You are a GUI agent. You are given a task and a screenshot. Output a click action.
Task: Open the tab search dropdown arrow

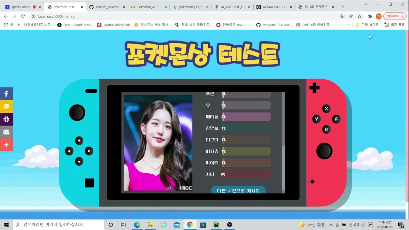click(x=366, y=4)
